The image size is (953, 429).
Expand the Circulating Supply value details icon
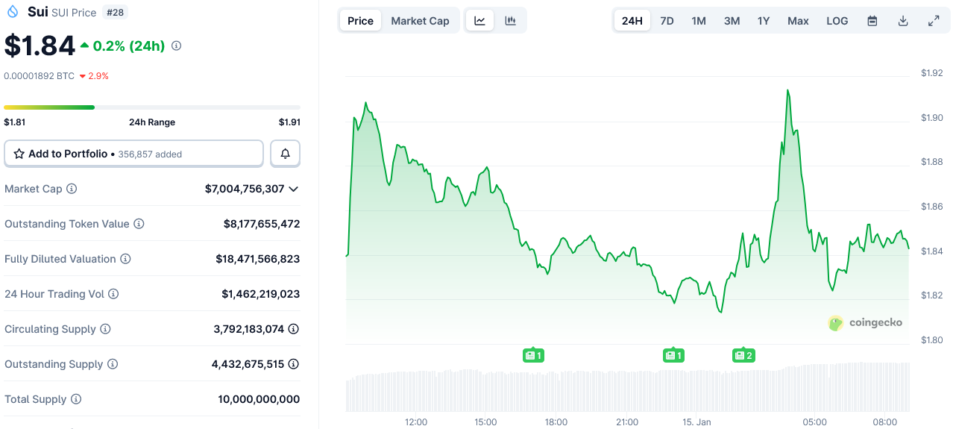[294, 329]
